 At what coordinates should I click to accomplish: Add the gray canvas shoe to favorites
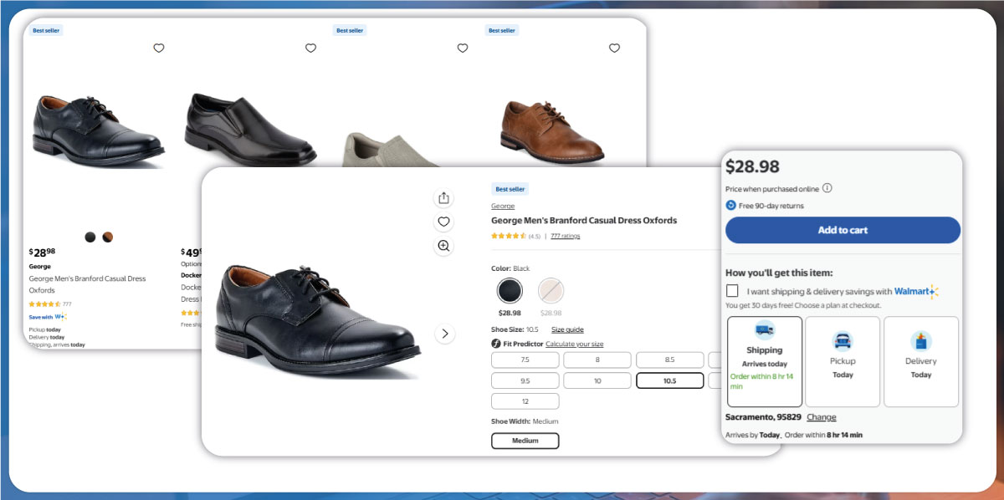[x=463, y=48]
